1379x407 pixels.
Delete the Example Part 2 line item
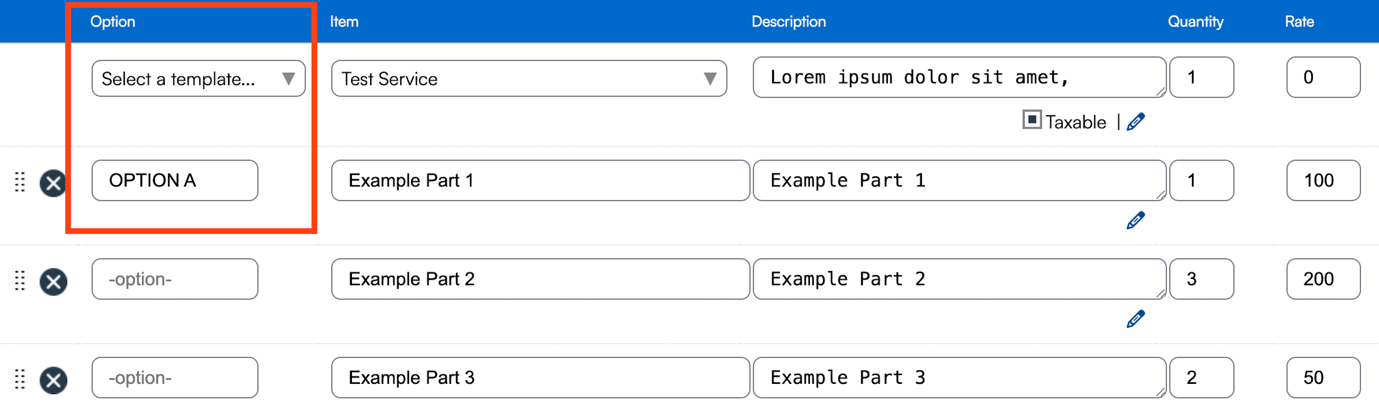point(53,281)
